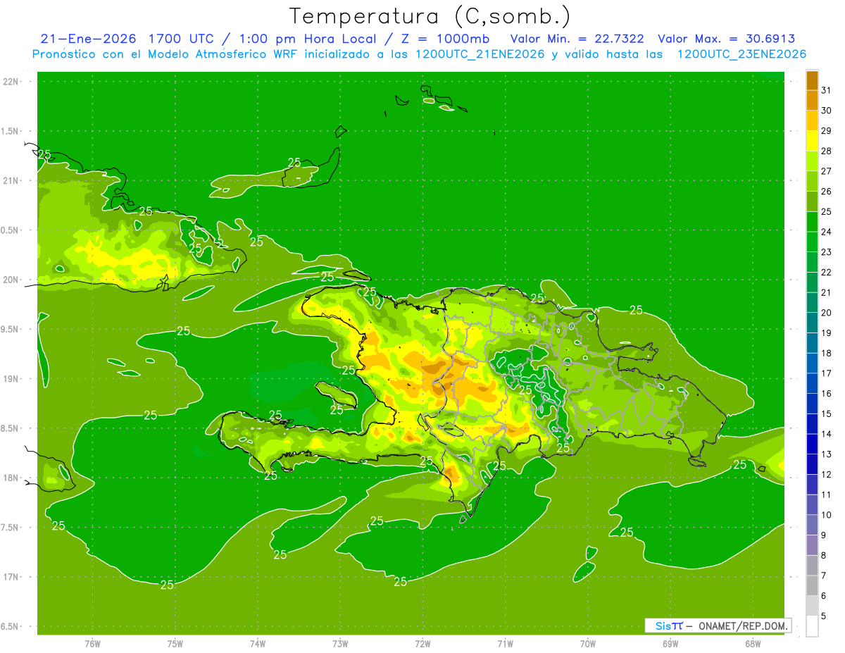
Task: Click the '20' legend scale label
Action: 826,313
